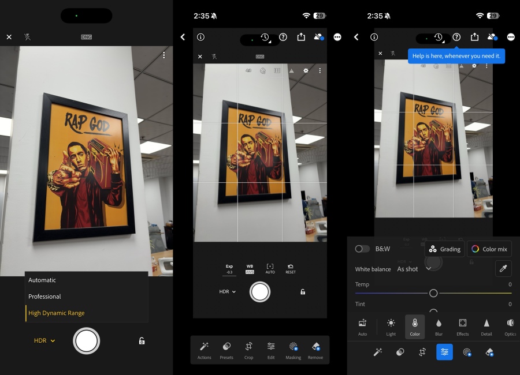
Task: Tap the cloud sync icon
Action: (318, 36)
